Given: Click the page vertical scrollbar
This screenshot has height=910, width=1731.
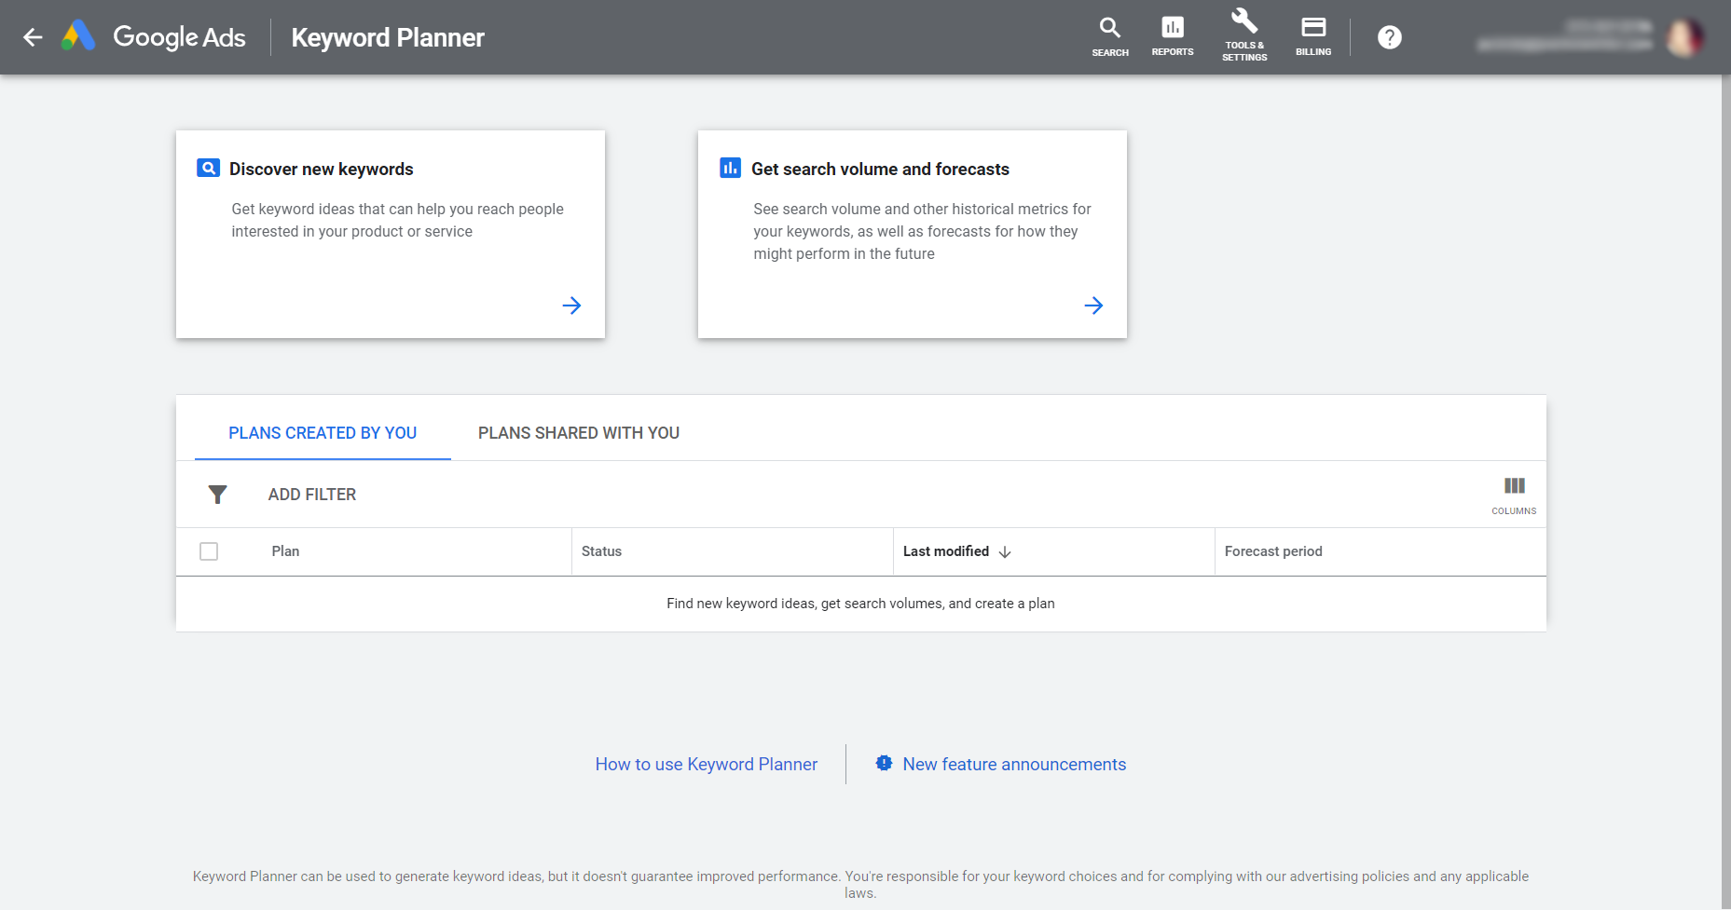Looking at the screenshot, I should tap(1725, 492).
